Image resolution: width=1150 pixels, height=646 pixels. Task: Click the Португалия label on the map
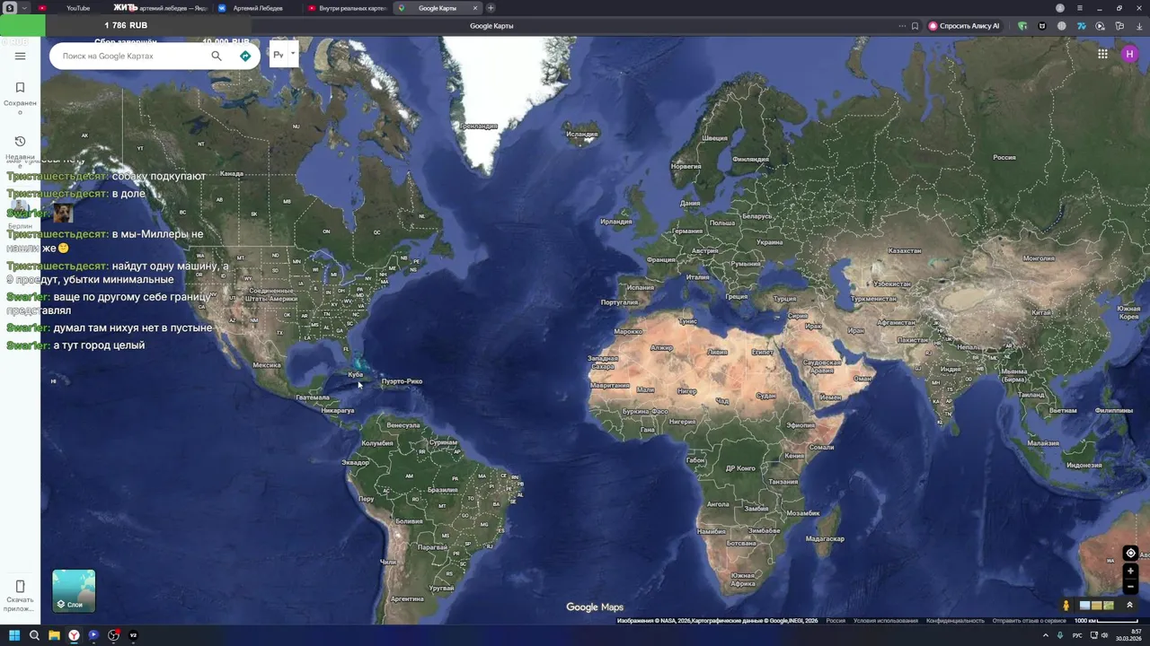click(x=619, y=302)
